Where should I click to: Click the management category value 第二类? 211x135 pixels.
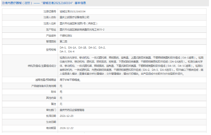click(64, 41)
